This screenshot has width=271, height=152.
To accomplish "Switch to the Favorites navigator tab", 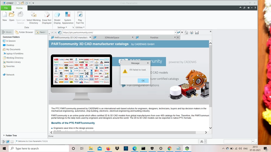I will pyautogui.click(x=41, y=32).
